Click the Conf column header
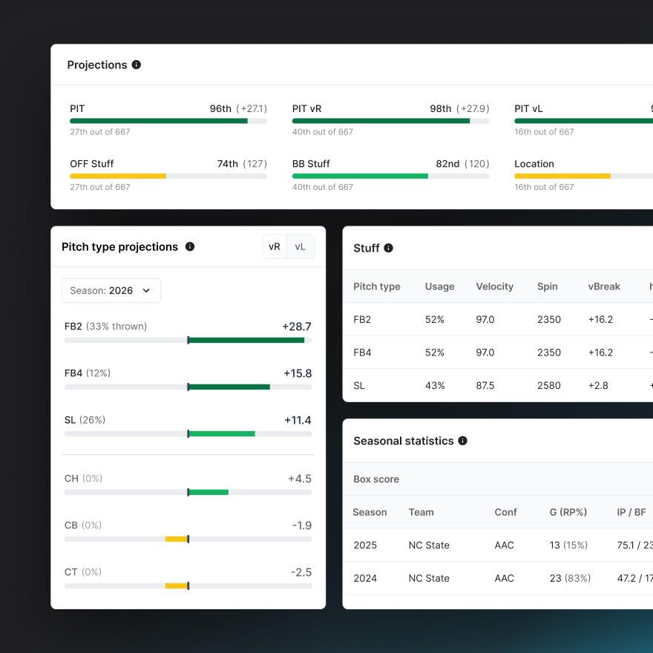 [504, 512]
